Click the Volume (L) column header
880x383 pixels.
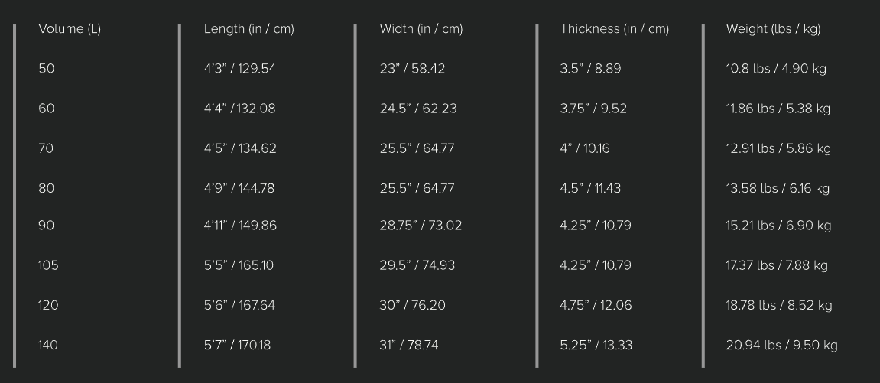point(70,29)
